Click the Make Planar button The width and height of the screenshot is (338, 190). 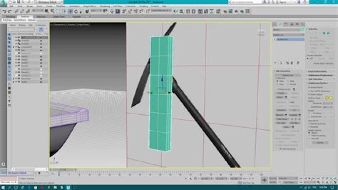(x=282, y=119)
